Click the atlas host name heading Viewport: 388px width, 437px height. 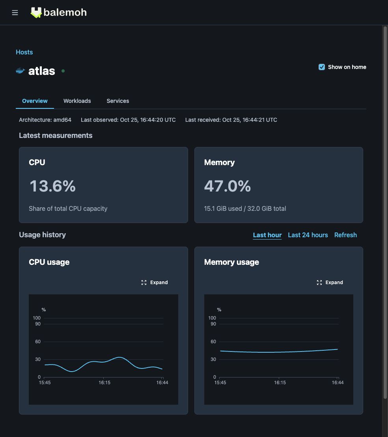tap(41, 71)
